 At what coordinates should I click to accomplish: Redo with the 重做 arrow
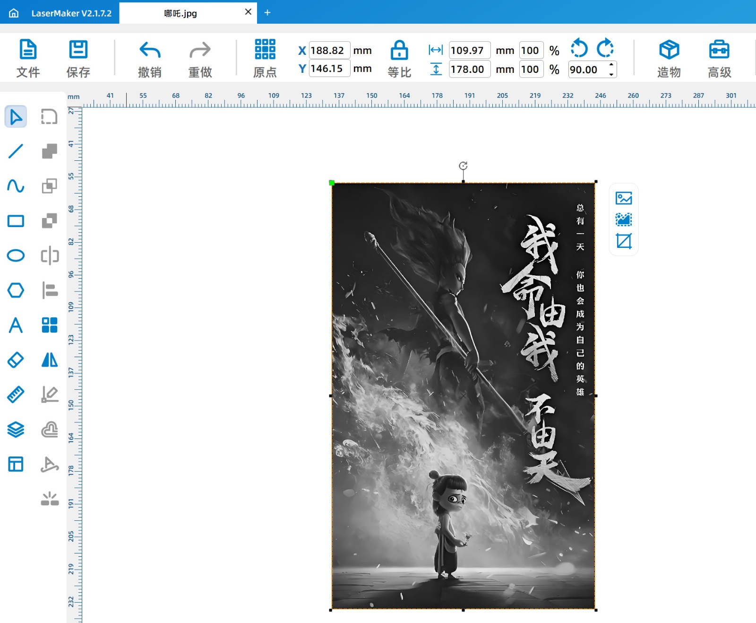[200, 50]
